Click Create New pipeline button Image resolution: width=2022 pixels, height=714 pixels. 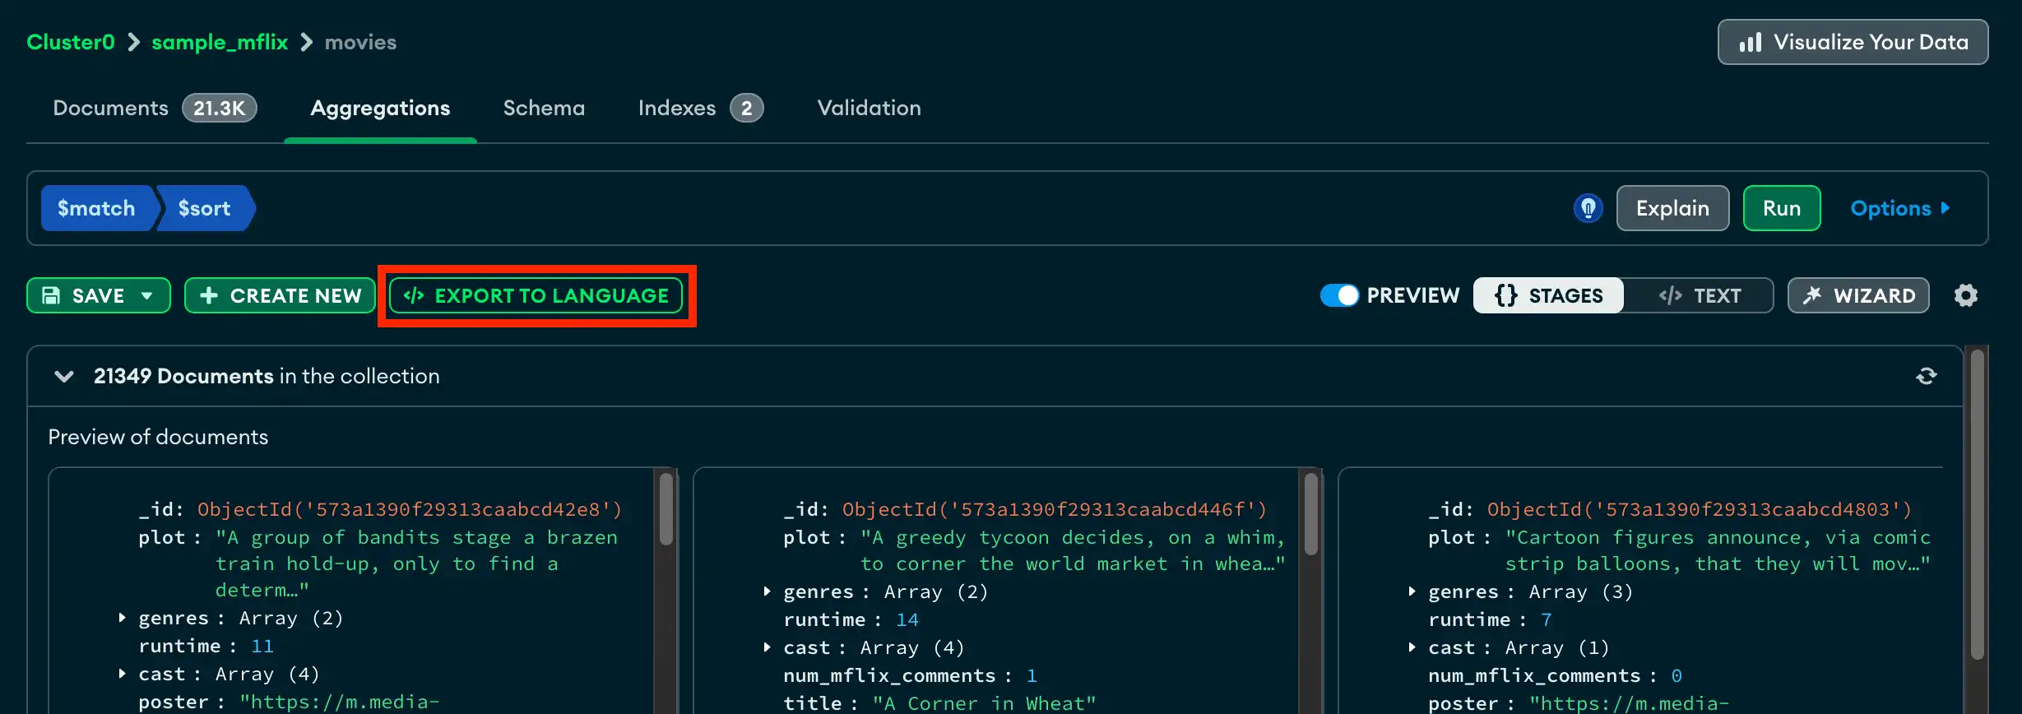click(280, 295)
